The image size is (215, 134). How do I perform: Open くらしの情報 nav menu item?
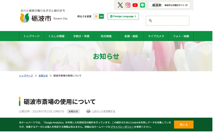(x=56, y=36)
